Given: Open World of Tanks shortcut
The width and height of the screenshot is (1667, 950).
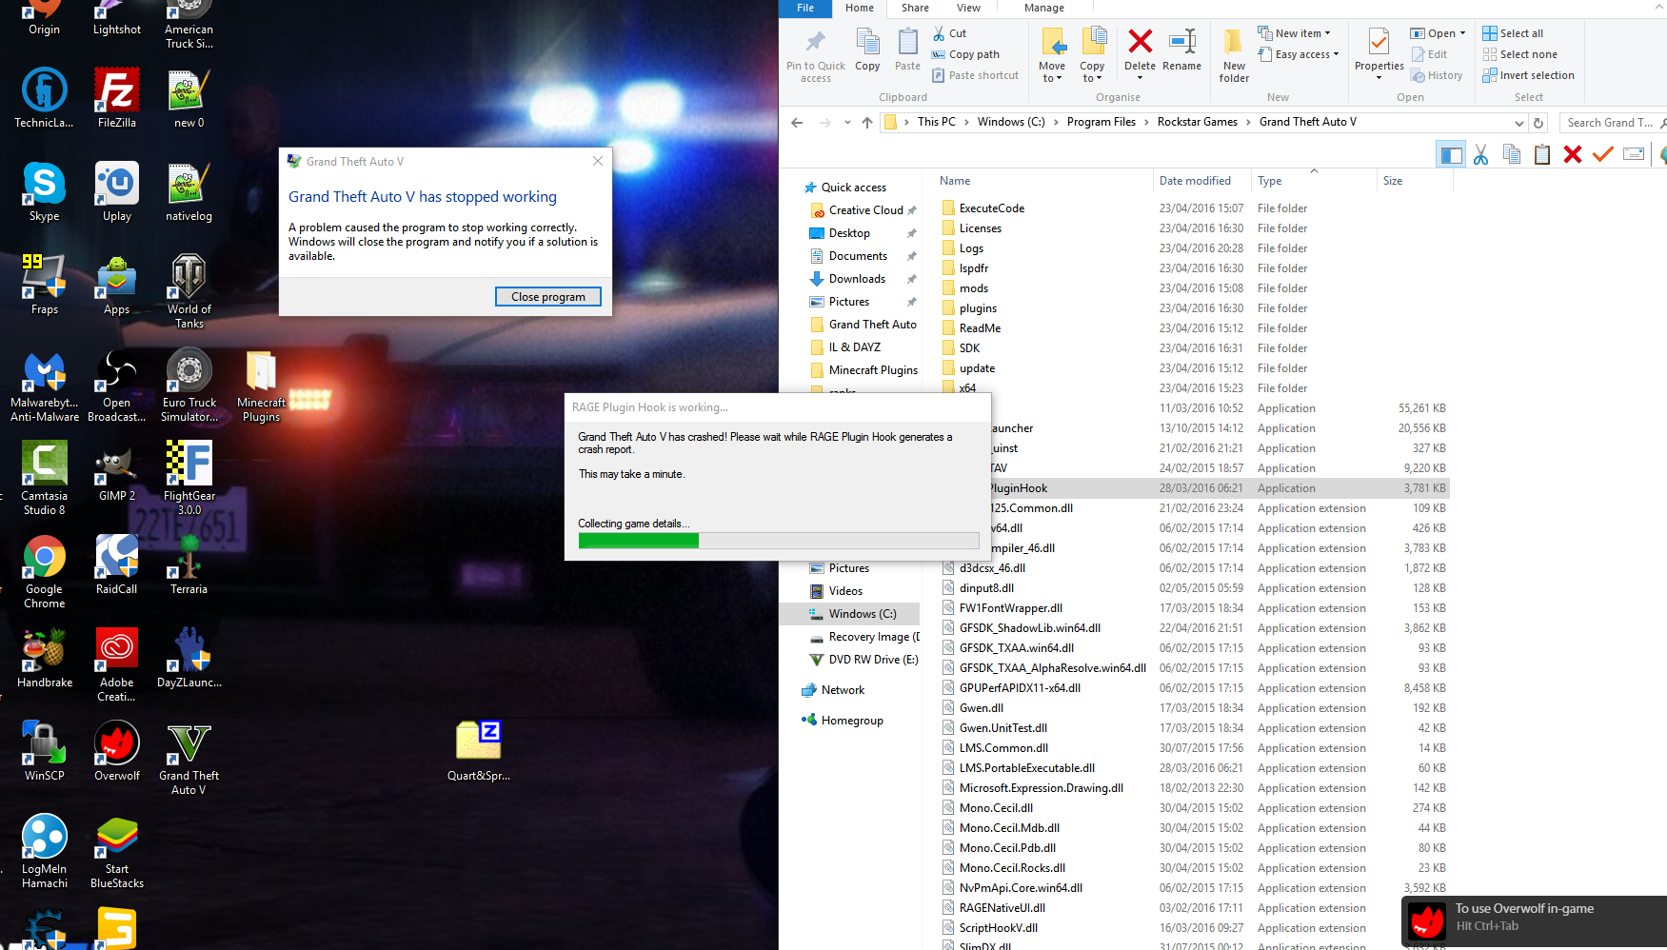Looking at the screenshot, I should [x=189, y=291].
